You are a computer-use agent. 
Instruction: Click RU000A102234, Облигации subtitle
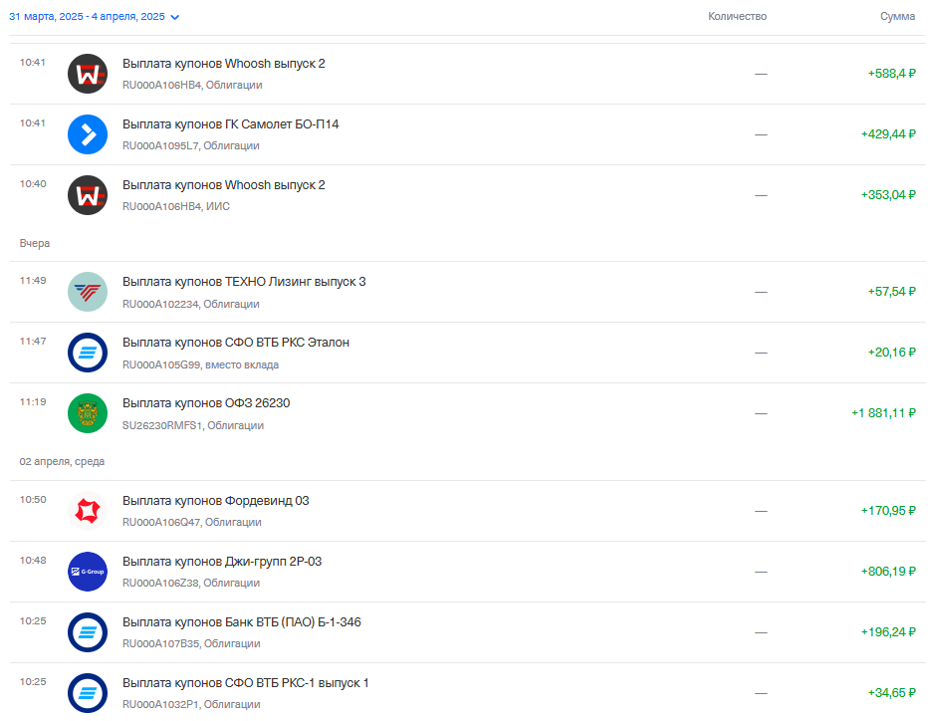click(x=190, y=304)
